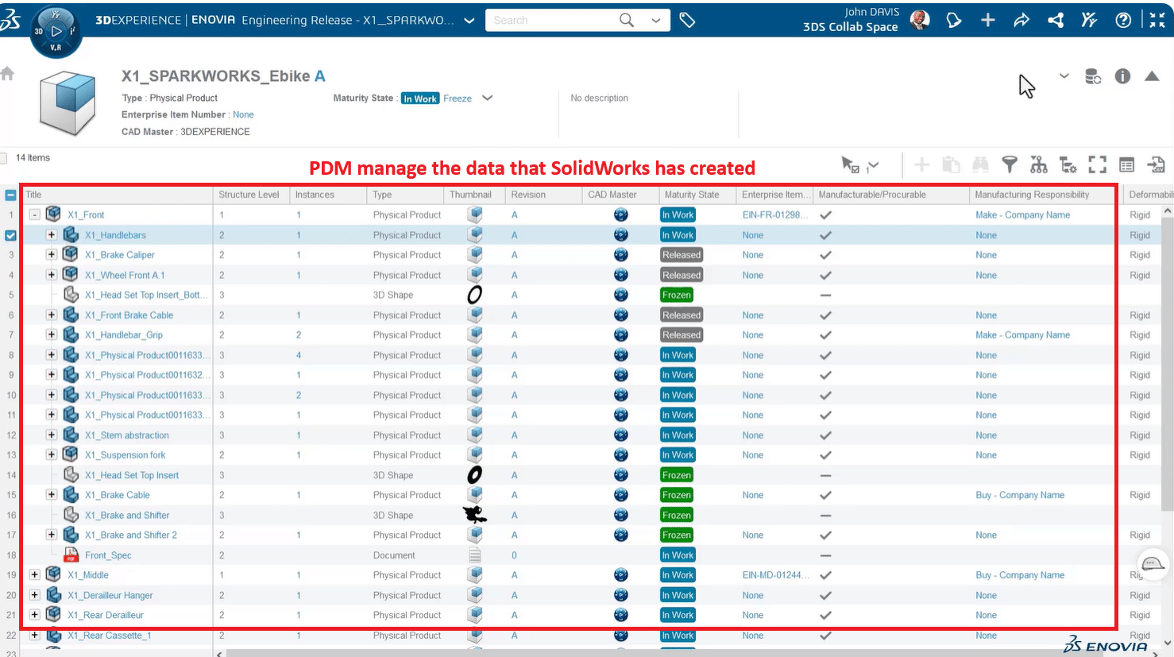Open the information panel icon
1174x657 pixels.
(1122, 76)
